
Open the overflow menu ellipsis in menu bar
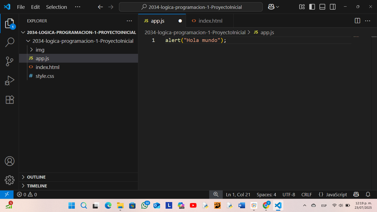[x=78, y=7]
